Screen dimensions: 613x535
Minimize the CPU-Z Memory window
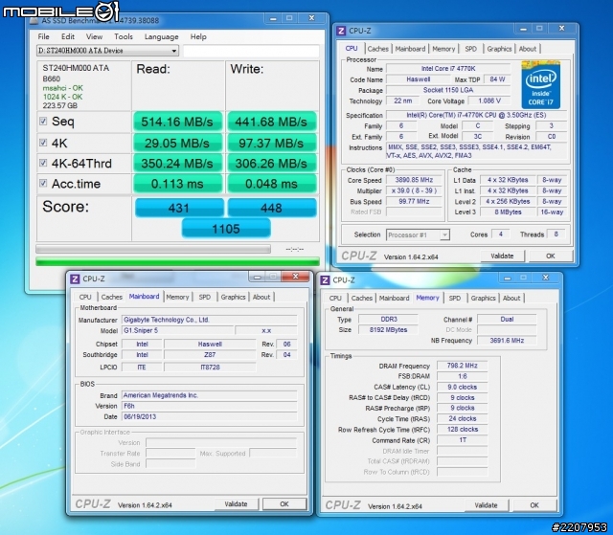pos(507,278)
